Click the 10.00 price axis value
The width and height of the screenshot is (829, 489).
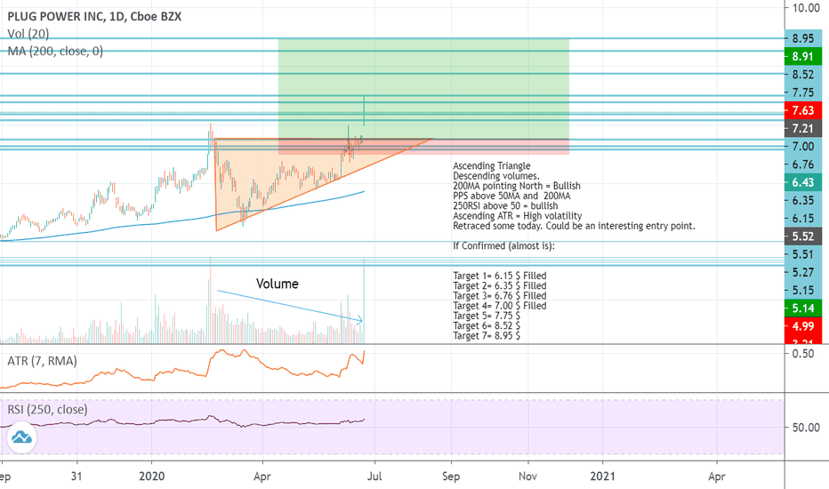(x=806, y=7)
